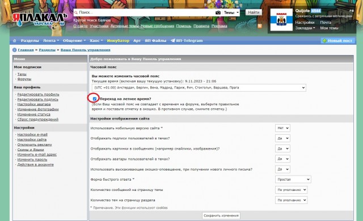Open the Реклама link
This screenshot has height=221, width=363.
[x=219, y=26]
